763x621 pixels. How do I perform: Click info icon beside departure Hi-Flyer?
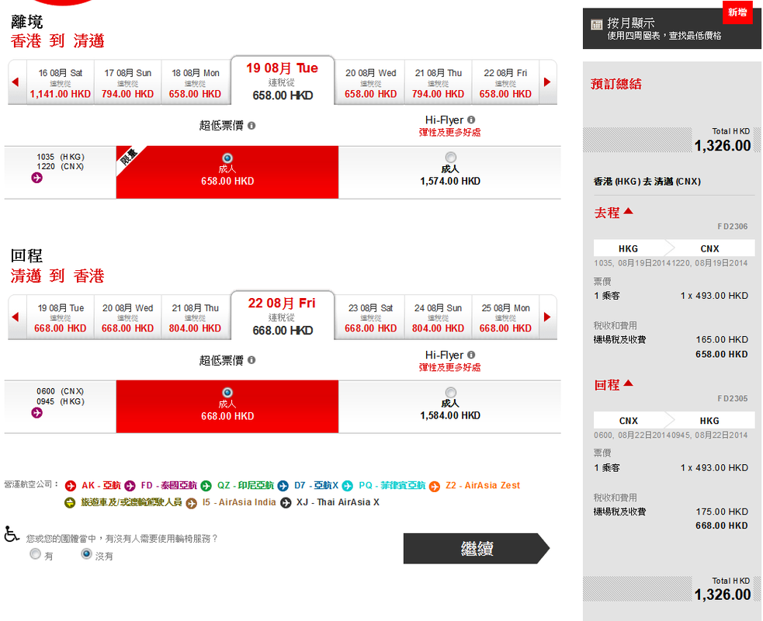(471, 120)
